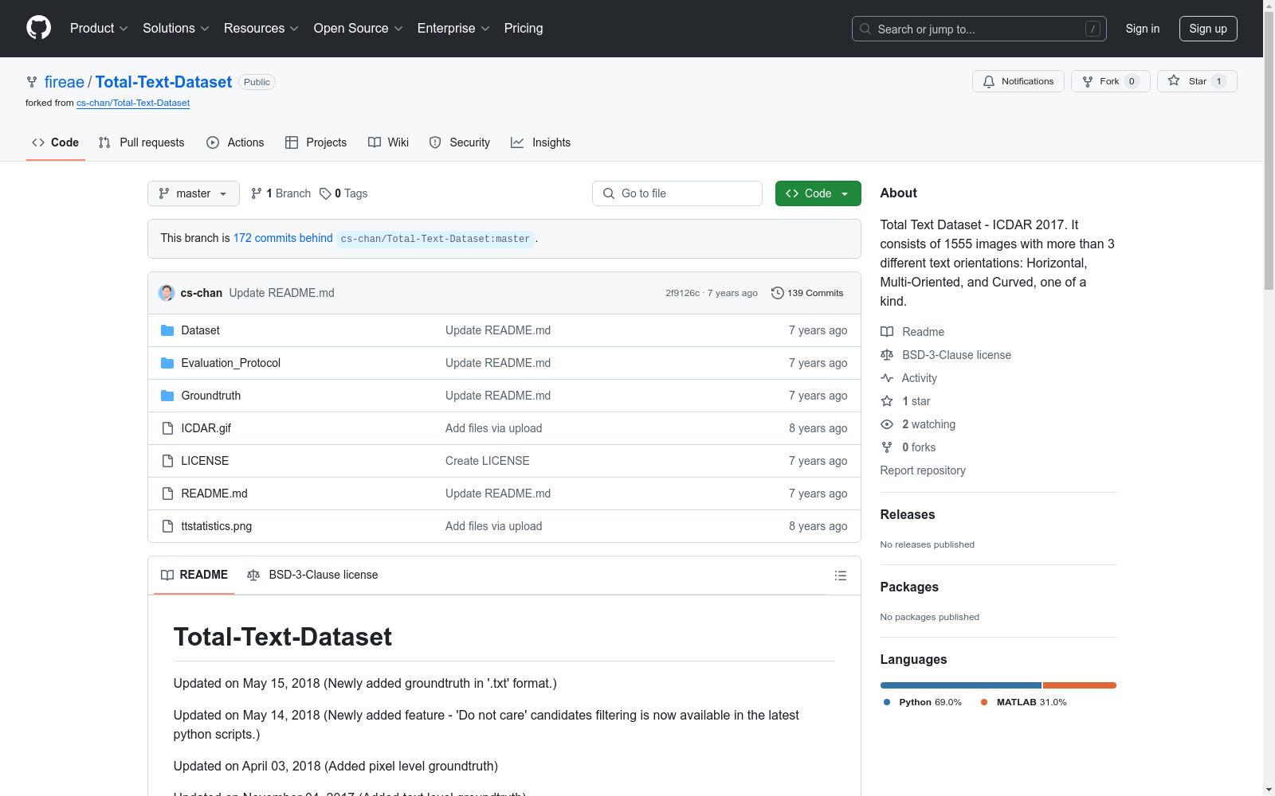Image resolution: width=1275 pixels, height=796 pixels.
Task: Open the Pricing page
Action: click(x=524, y=28)
